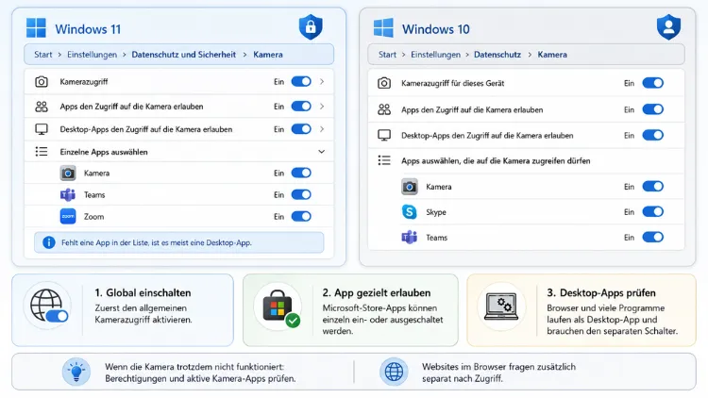Toggle Kamerazugriff für dieses Gerät switch
The image size is (708, 398).
point(653,83)
